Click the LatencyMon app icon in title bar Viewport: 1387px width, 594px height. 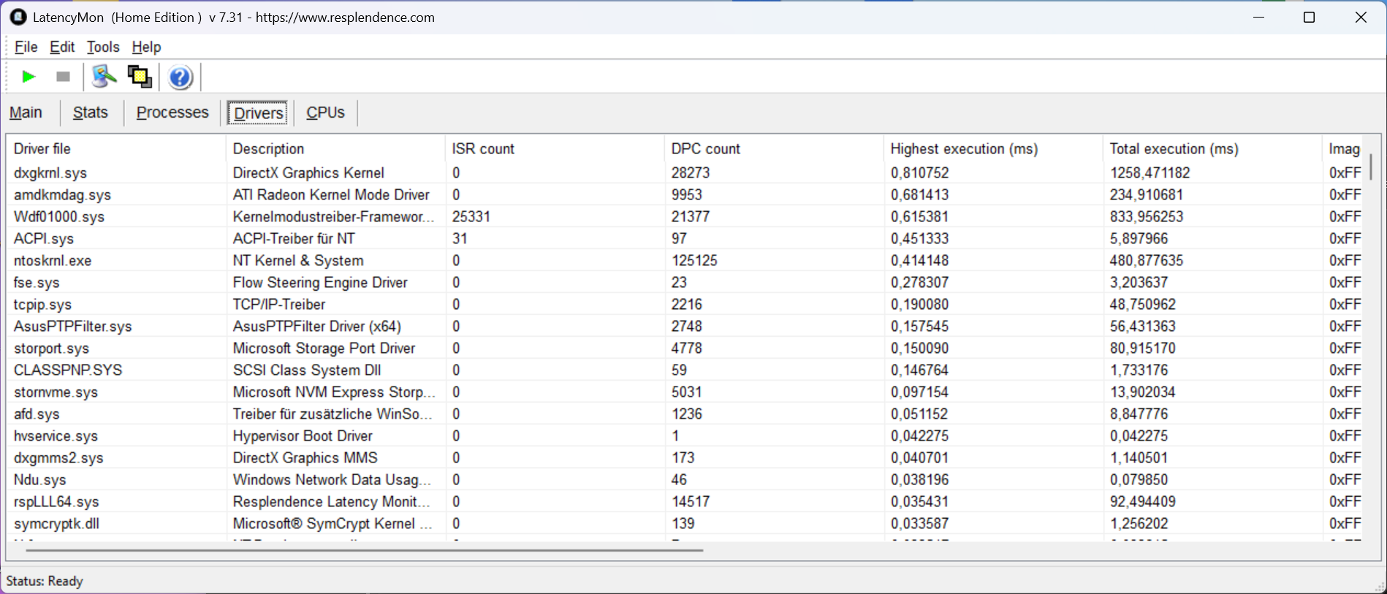tap(18, 17)
